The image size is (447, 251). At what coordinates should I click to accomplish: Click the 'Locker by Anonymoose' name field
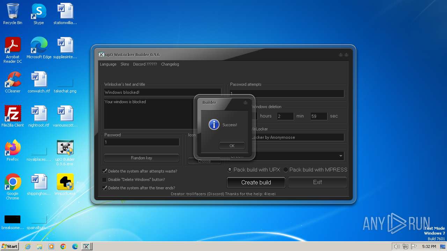[x=287, y=137]
